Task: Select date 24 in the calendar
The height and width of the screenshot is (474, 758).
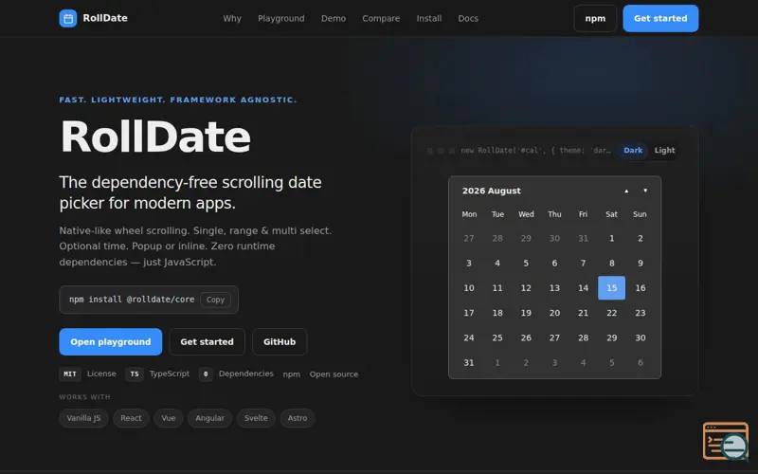Action: click(469, 337)
